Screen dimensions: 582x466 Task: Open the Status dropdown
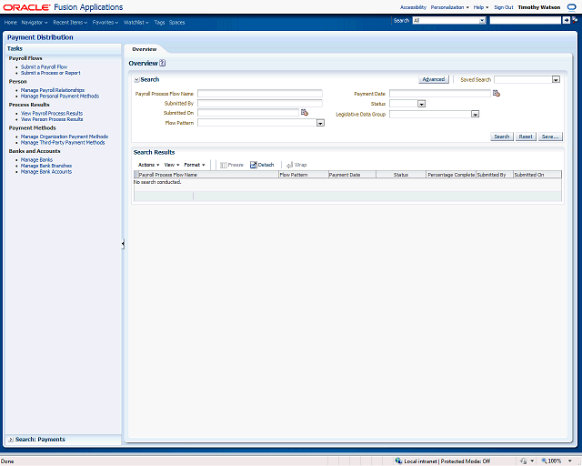(421, 104)
